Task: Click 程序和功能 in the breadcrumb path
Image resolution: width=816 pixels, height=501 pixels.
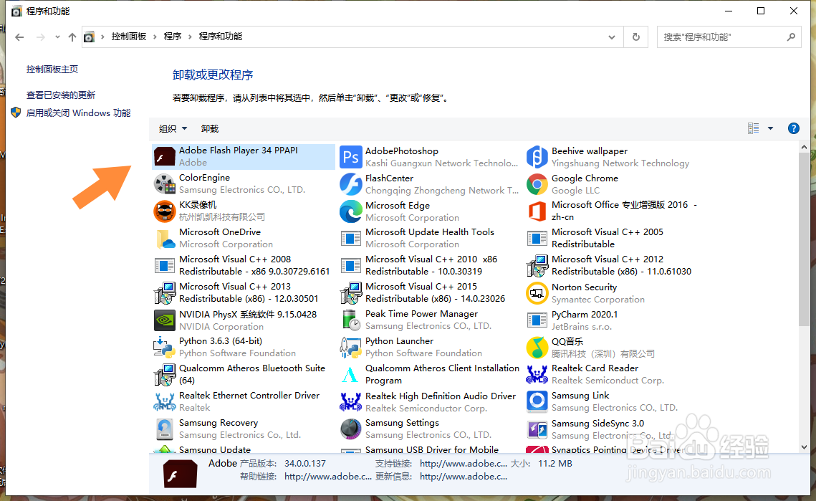Action: click(x=221, y=37)
